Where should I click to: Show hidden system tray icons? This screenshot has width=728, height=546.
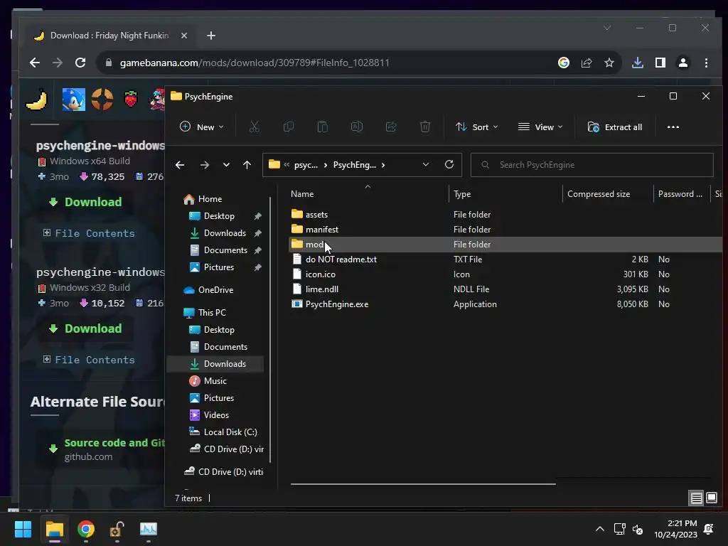600,529
